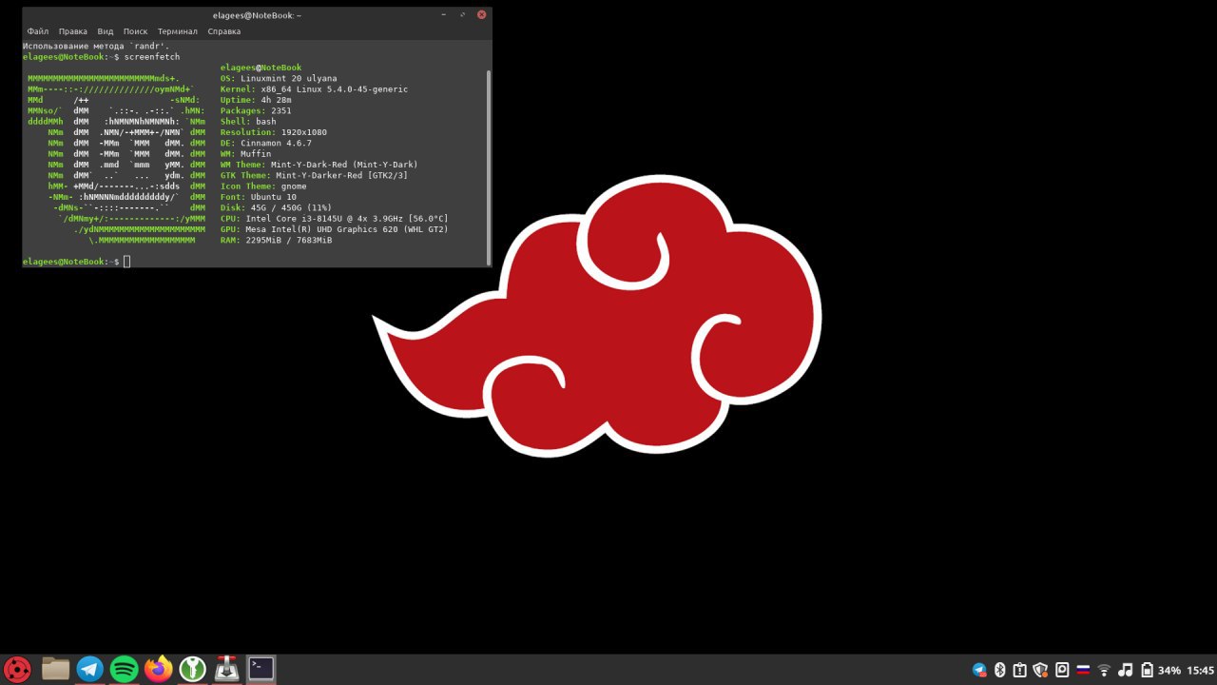Click the 'WM: Muffin' line
This screenshot has width=1217, height=685.
coord(245,154)
